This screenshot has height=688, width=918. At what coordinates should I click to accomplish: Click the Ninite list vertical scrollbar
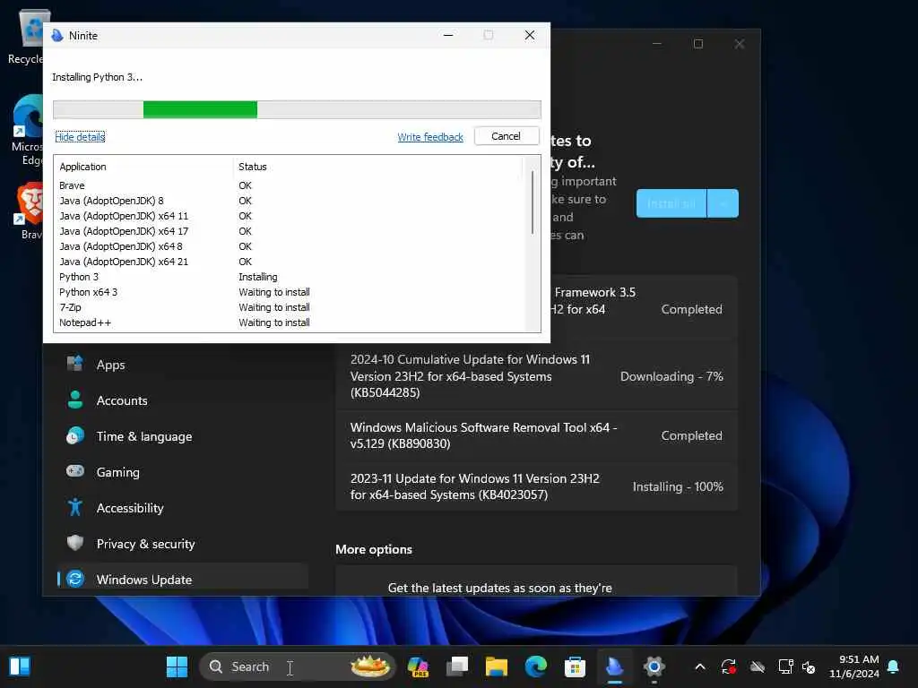pos(533,202)
